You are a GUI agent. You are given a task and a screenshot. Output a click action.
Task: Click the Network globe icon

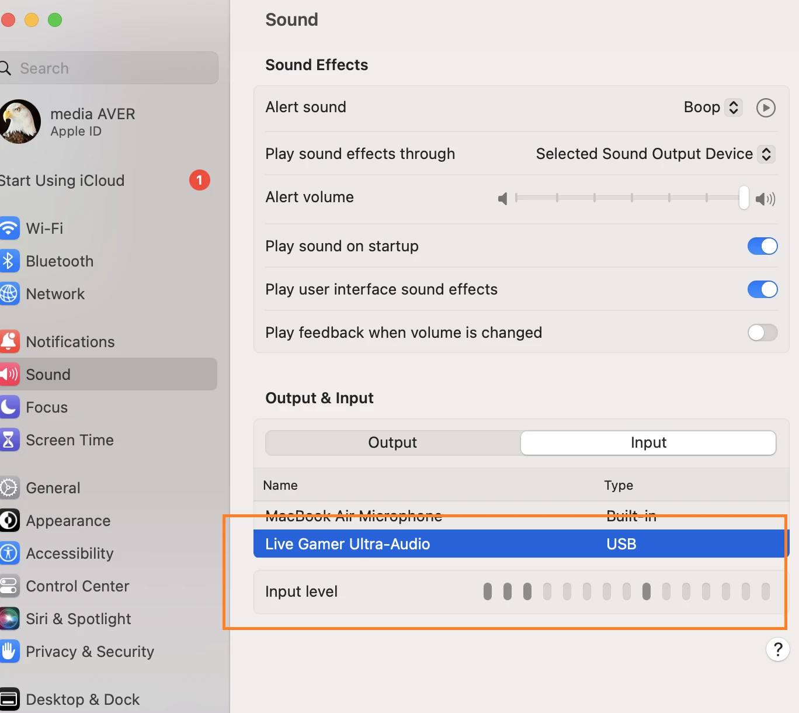[x=9, y=293]
